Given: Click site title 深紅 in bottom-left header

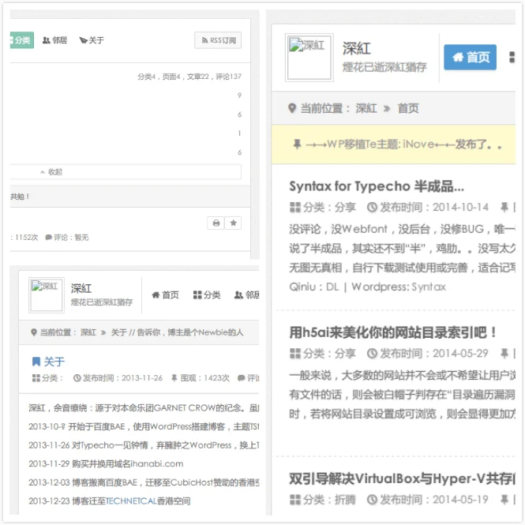Looking at the screenshot, I should point(81,288).
